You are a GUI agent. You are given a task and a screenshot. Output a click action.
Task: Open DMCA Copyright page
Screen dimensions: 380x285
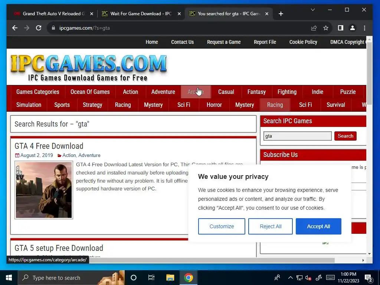tap(348, 42)
